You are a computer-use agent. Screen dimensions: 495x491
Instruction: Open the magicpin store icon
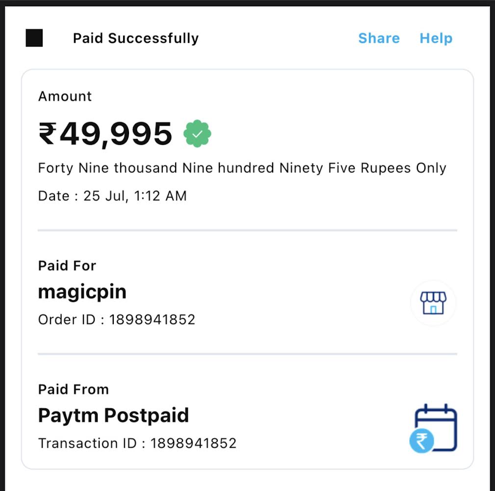point(433,303)
